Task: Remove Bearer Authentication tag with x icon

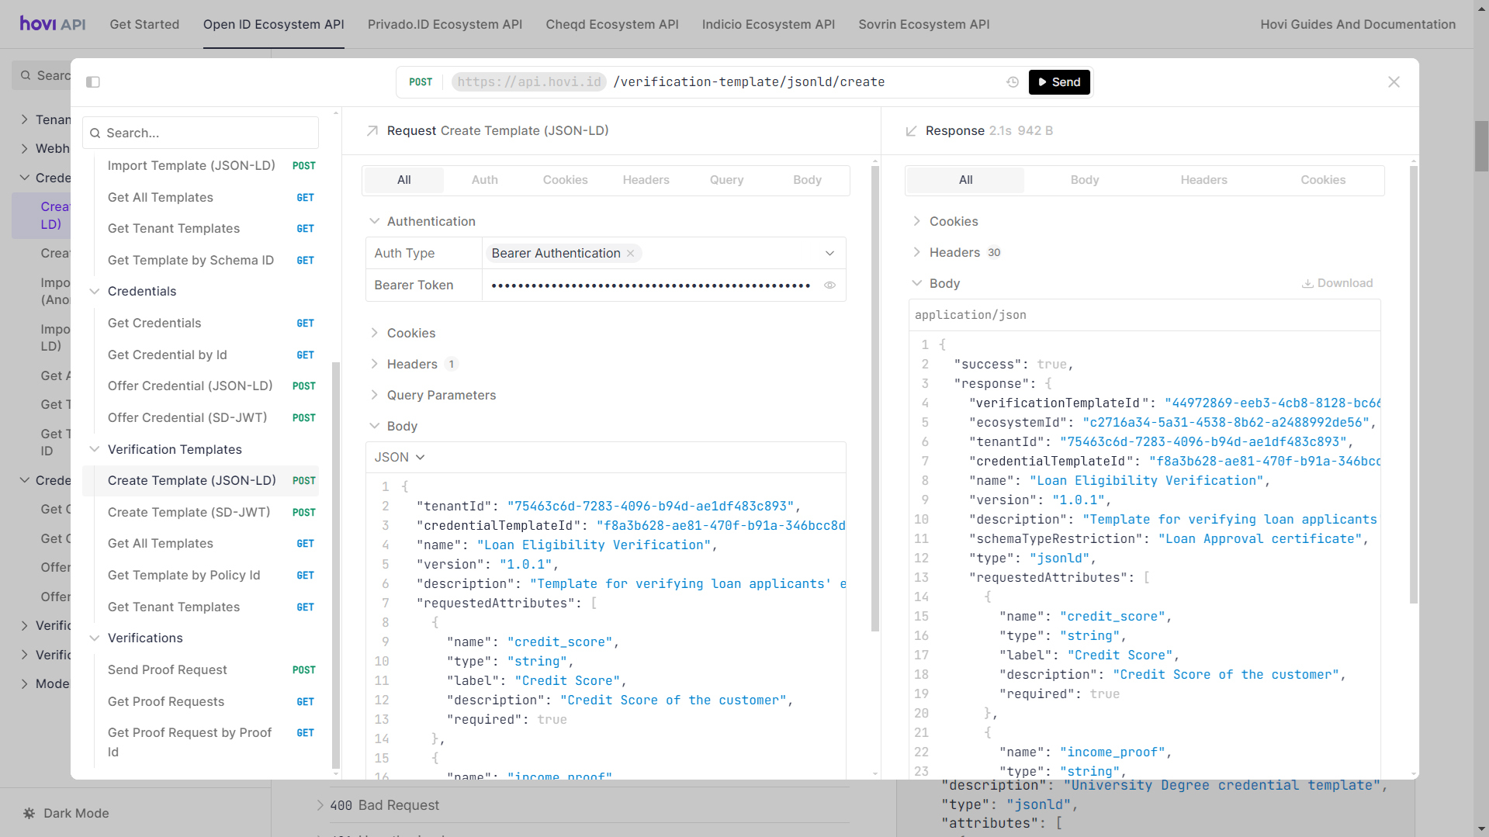Action: point(631,254)
